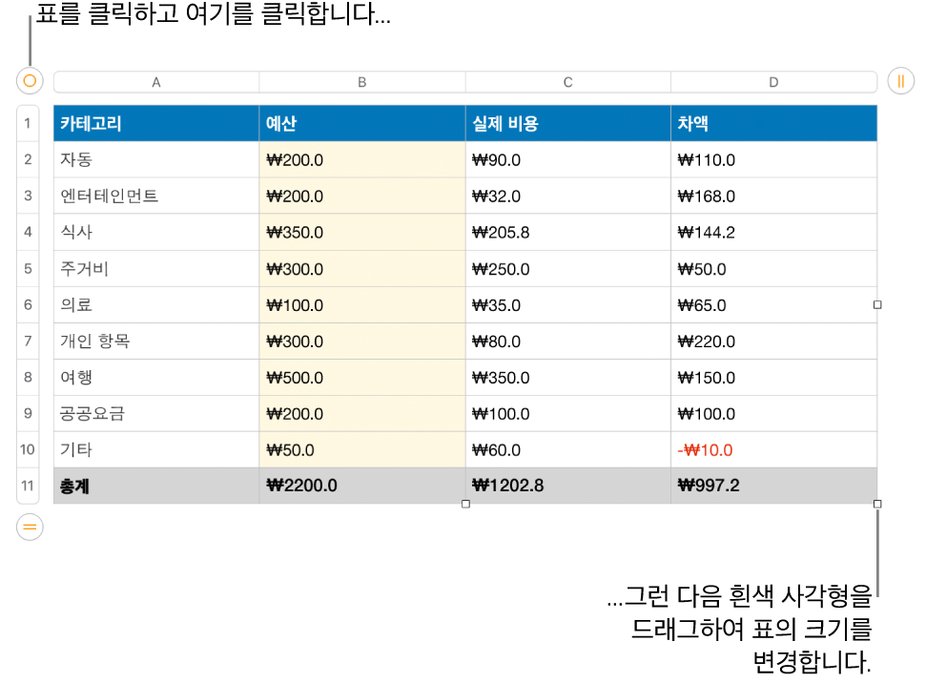Select the 공공요금 cell
The image size is (926, 683).
click(155, 413)
